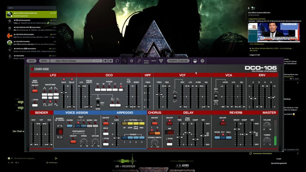Open Das Offene Sachsen-Mikrofon chat in sidebar

click(31, 14)
